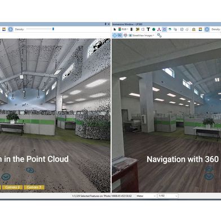The image size is (221, 221).
Task: Click the gear settings icon second row
Action: coord(160,36)
